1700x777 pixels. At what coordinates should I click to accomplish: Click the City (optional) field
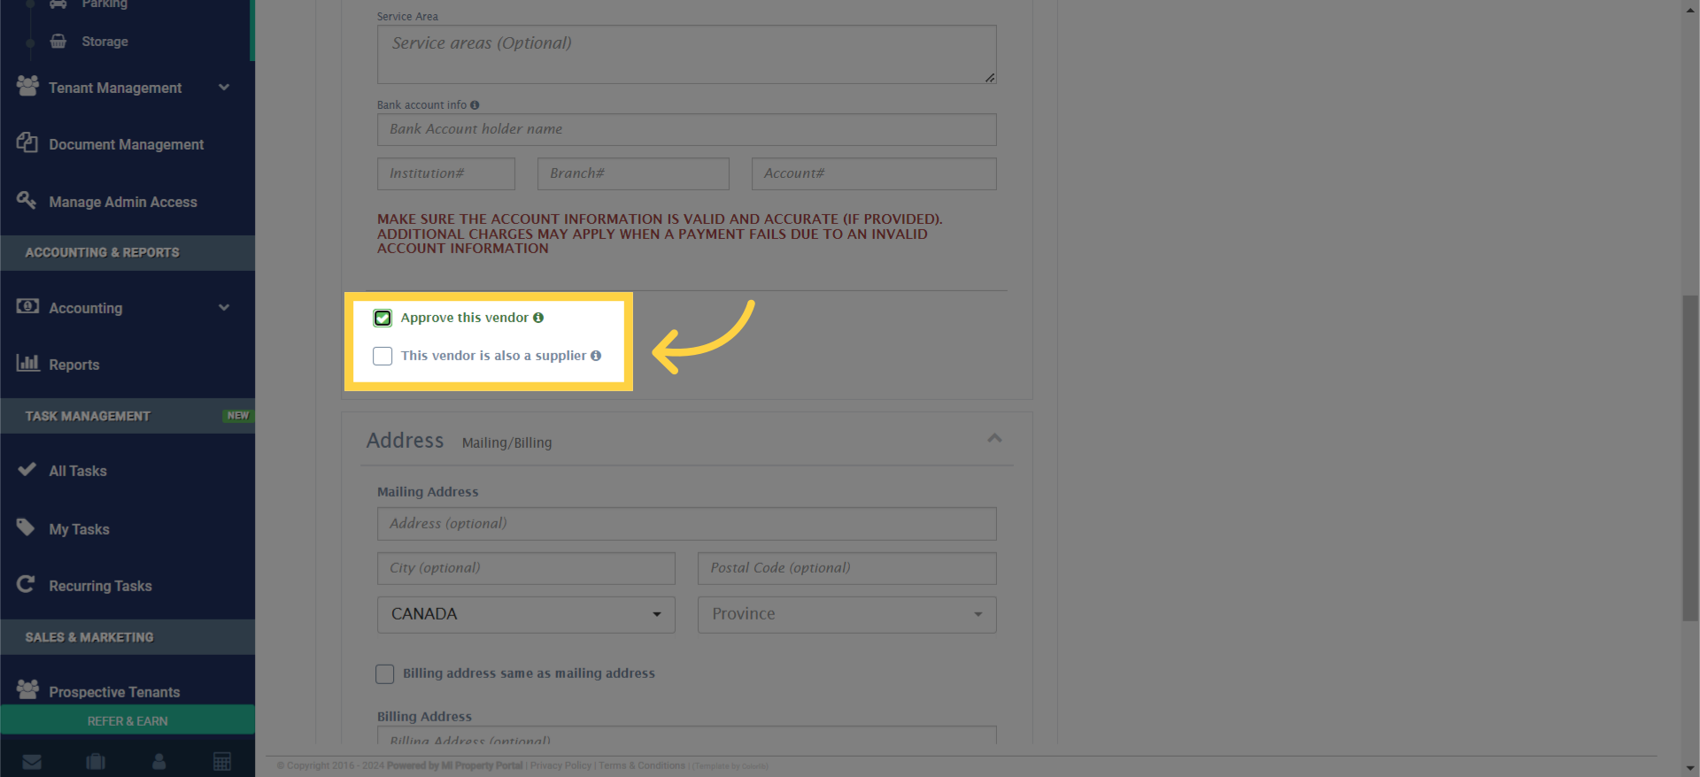point(526,568)
